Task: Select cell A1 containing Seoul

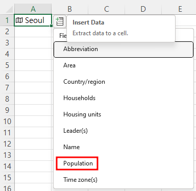Action: pos(33,20)
